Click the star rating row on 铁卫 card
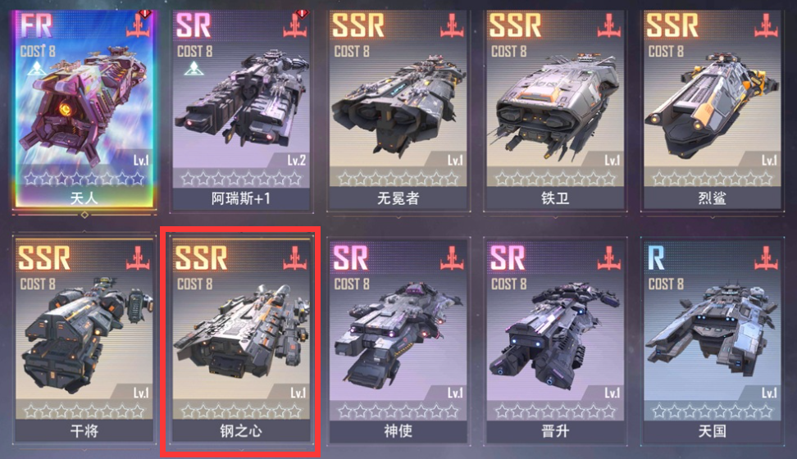797x459 pixels. click(555, 179)
